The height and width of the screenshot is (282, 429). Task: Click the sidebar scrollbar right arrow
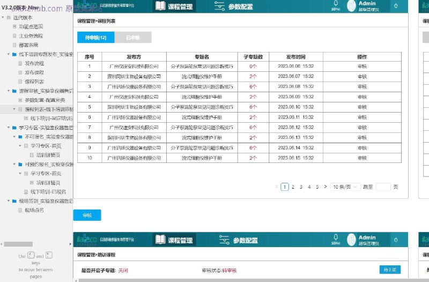point(70,244)
